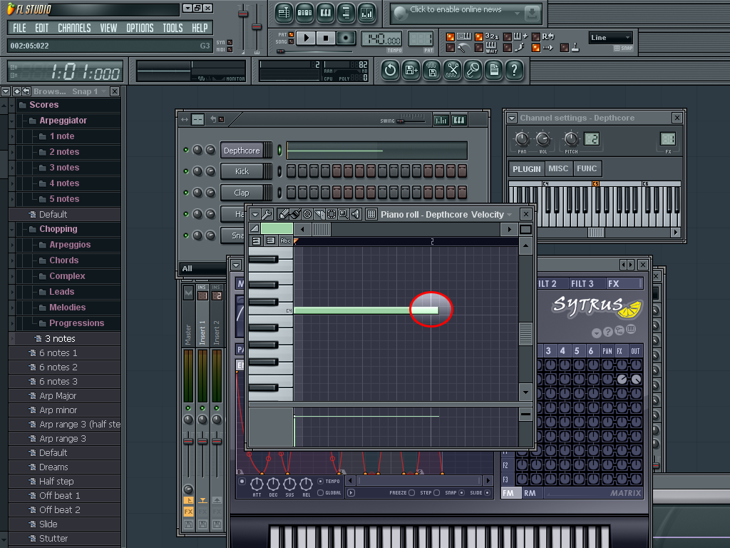Enable the Freeze option in Sytrus envelope
730x548 pixels.
411,492
